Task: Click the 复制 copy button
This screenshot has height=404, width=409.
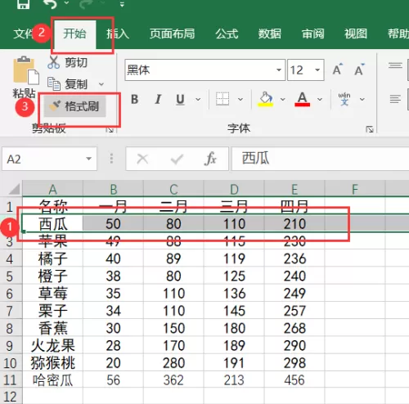Action: tap(68, 83)
